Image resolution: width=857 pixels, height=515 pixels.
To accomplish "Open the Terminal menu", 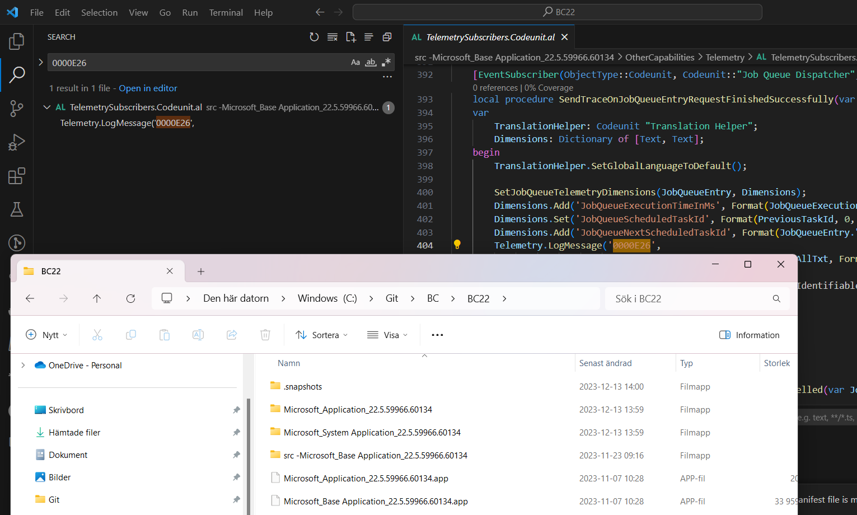I will click(226, 12).
